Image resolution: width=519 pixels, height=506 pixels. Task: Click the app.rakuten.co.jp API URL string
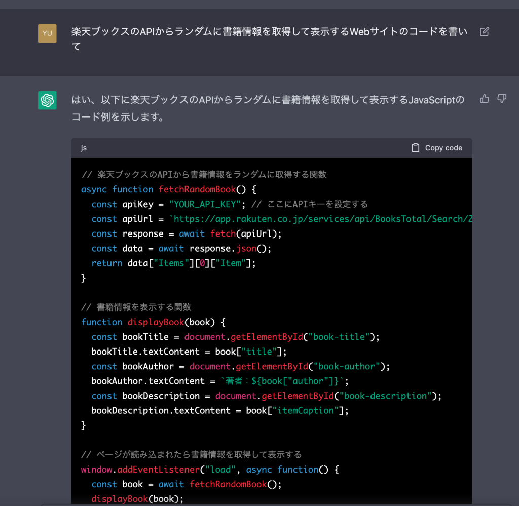pos(322,219)
